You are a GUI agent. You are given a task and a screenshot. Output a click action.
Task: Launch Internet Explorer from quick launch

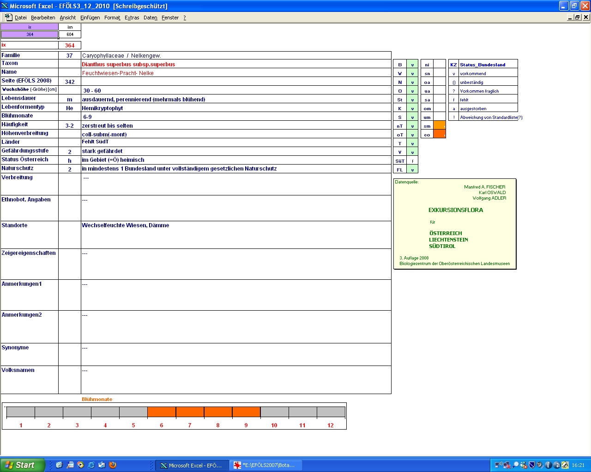(x=91, y=465)
